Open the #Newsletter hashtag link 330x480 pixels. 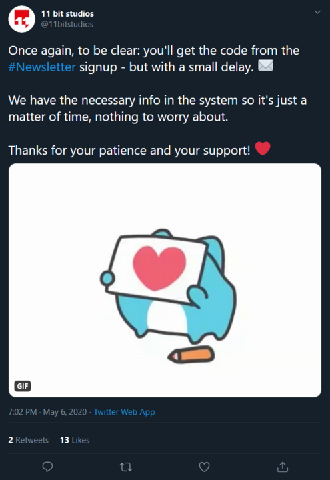42,67
